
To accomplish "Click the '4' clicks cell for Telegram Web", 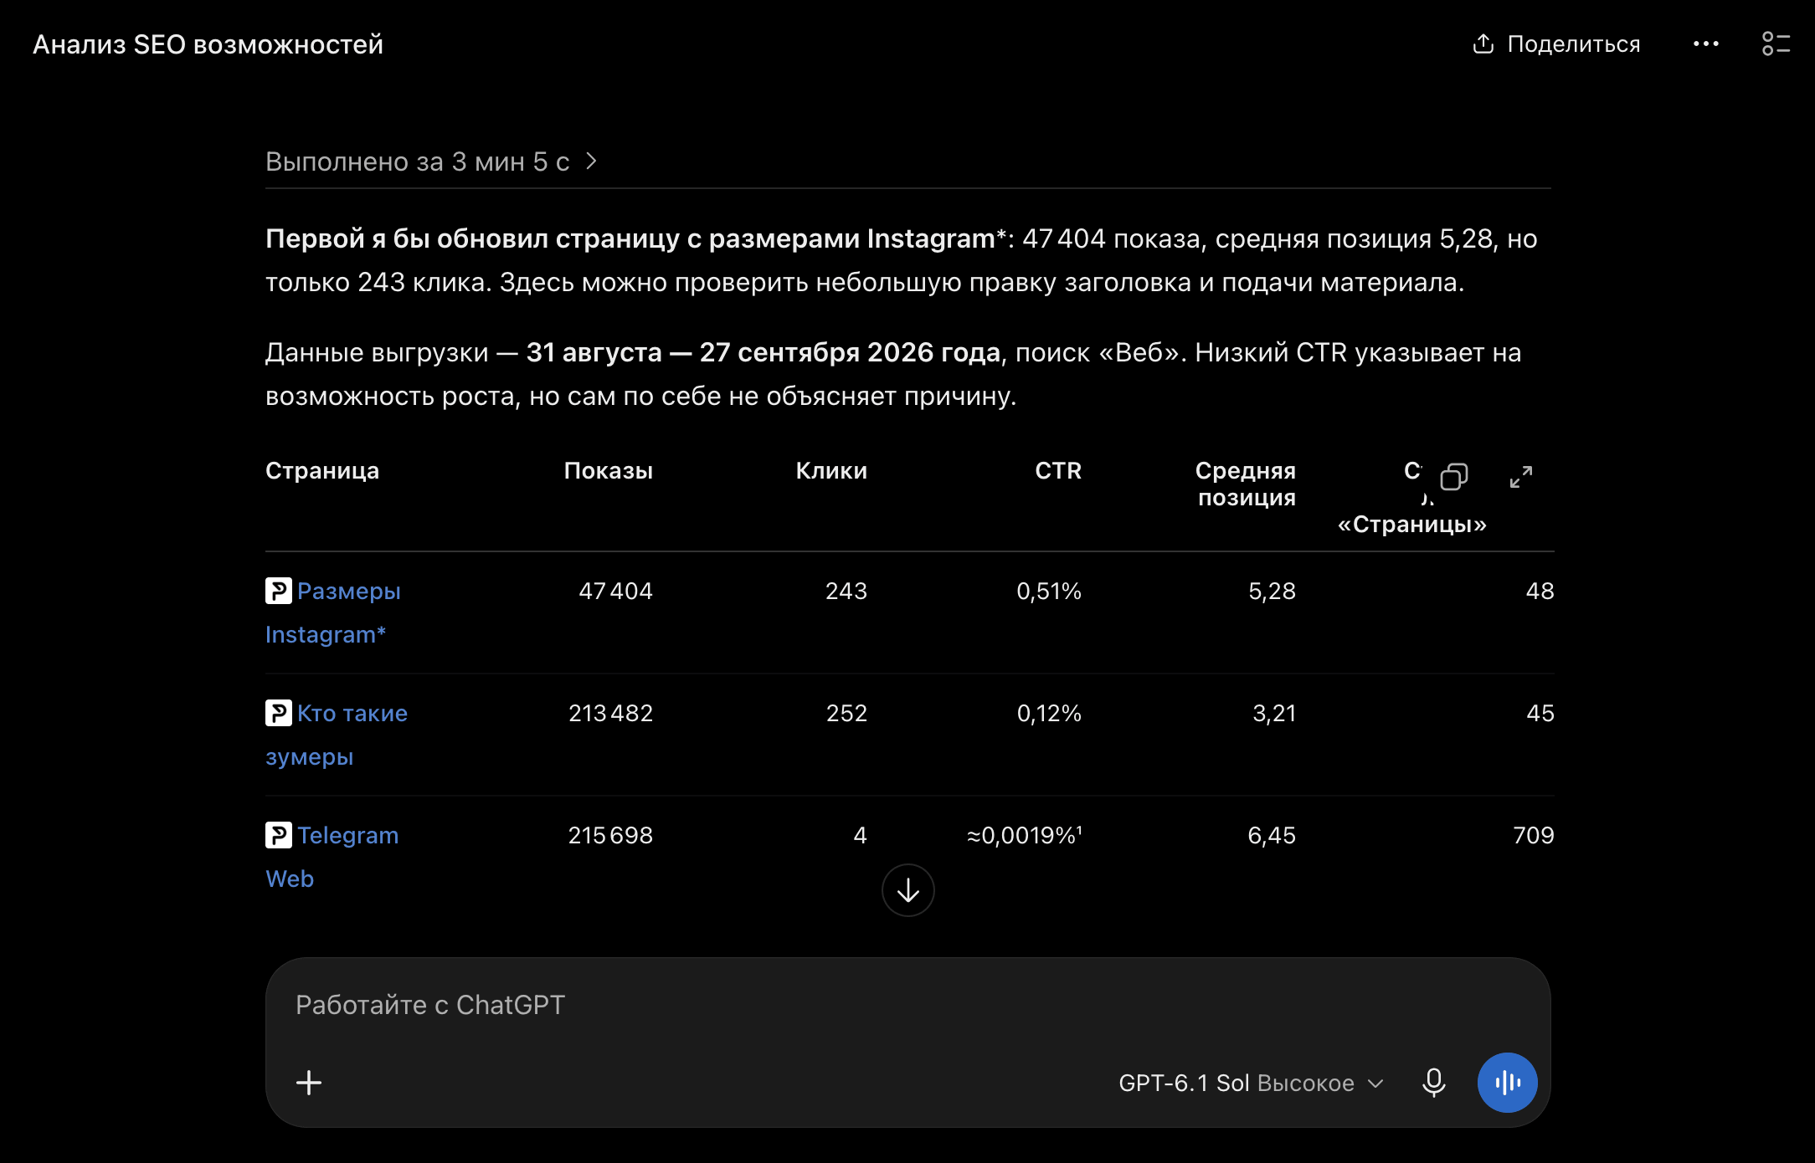I will coord(860,835).
